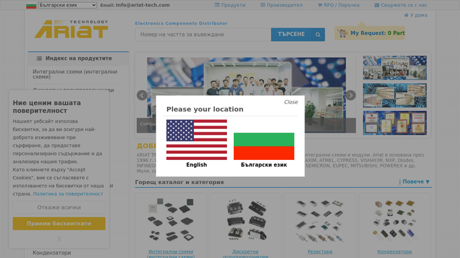
Task: Click Приеми бисквитките button
Action: pos(59,224)
